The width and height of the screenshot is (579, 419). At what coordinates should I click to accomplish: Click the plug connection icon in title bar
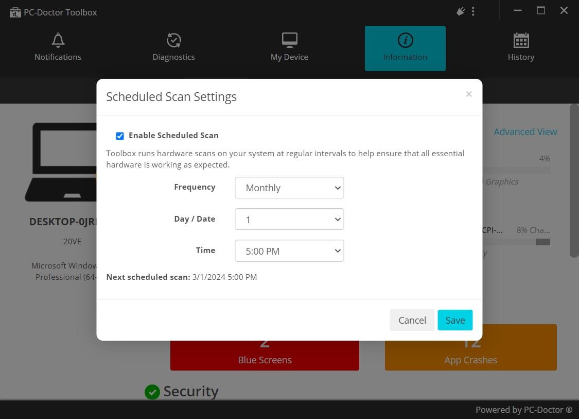pos(461,11)
